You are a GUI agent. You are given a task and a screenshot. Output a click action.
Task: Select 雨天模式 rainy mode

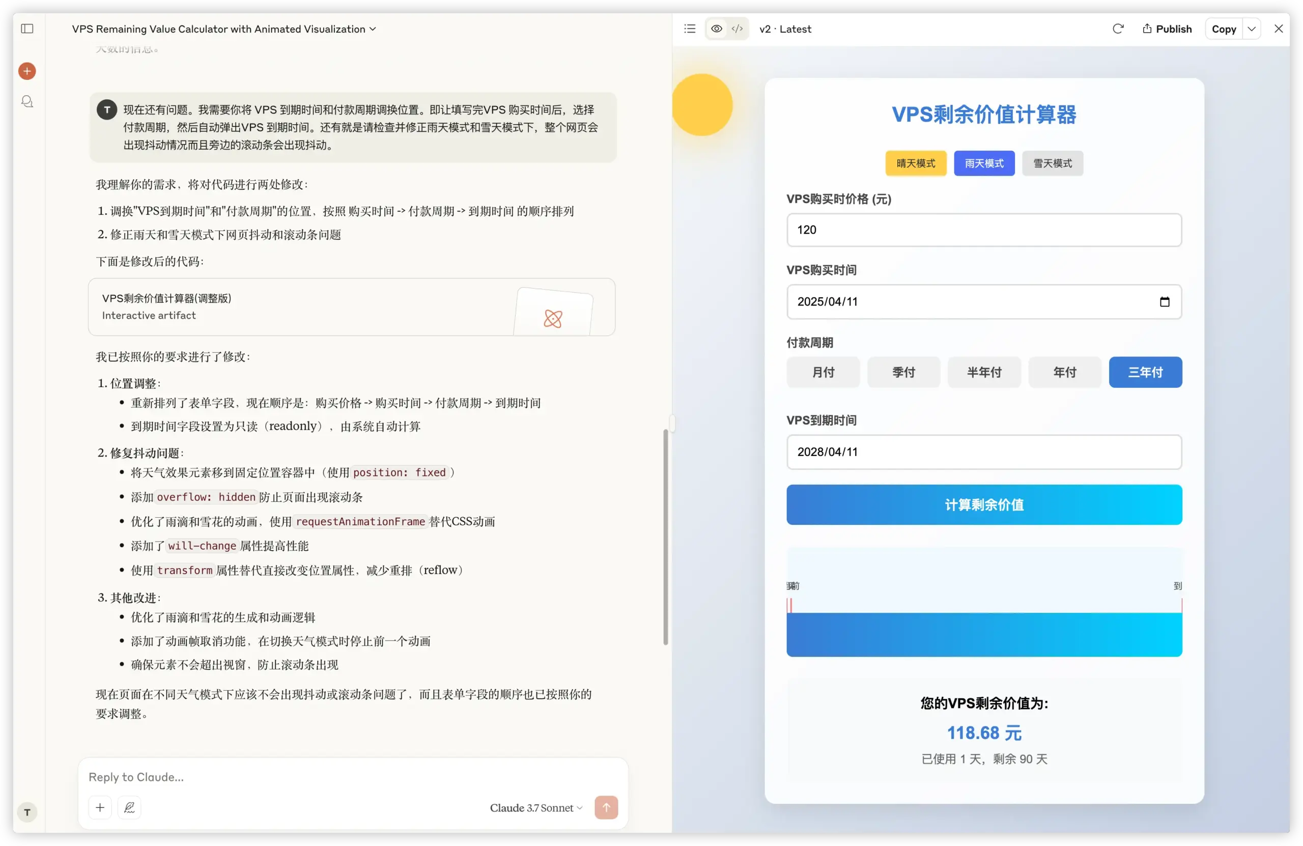984,163
